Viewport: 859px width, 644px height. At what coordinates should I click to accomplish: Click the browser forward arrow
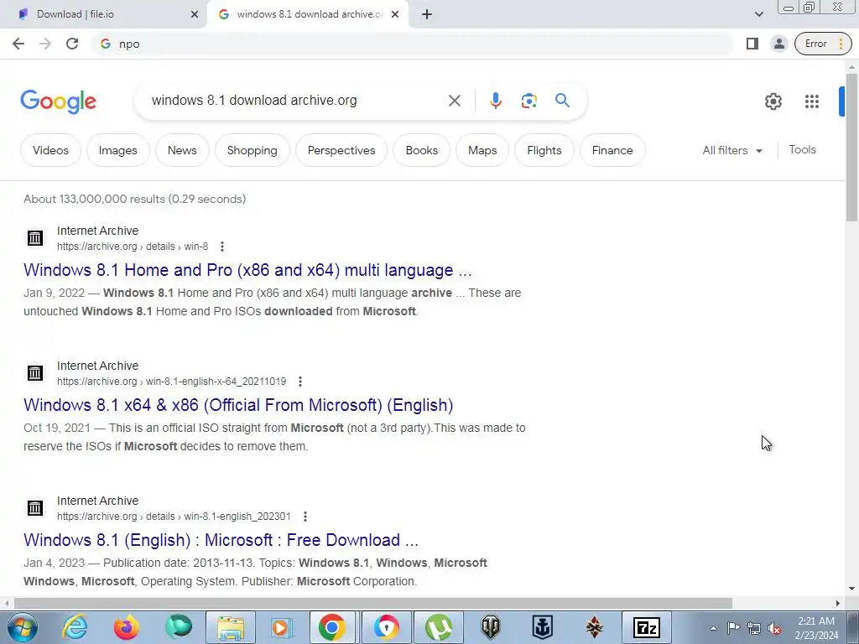45,44
